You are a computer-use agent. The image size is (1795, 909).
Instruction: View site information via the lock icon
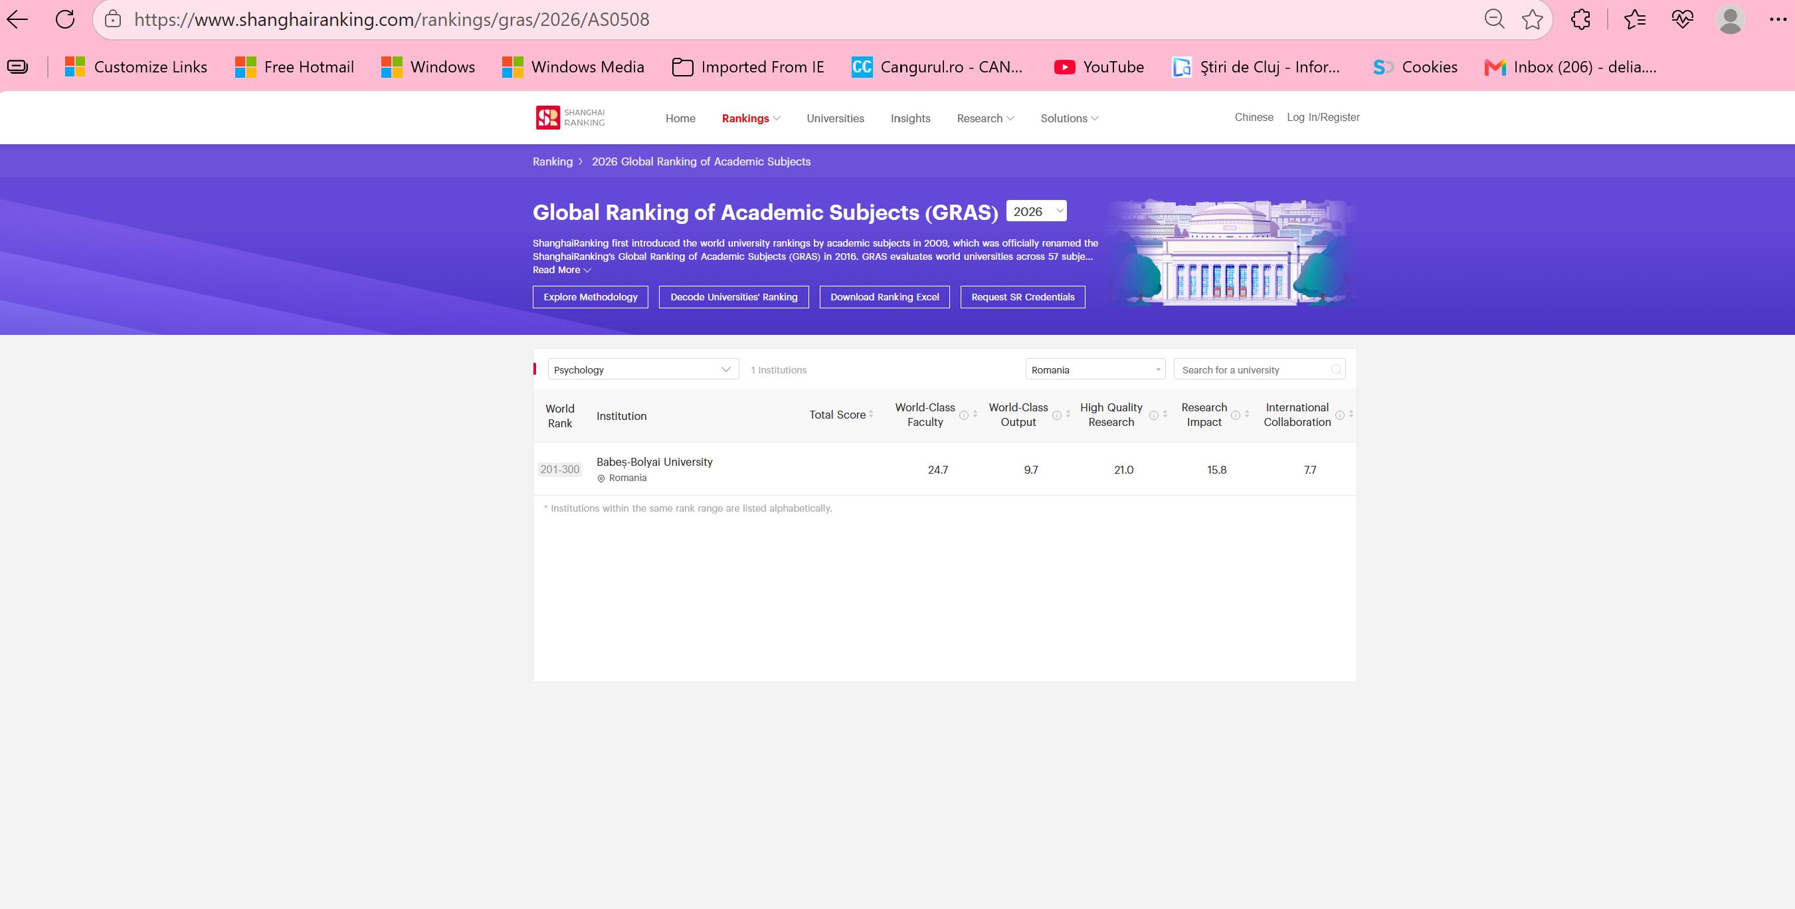pos(113,19)
